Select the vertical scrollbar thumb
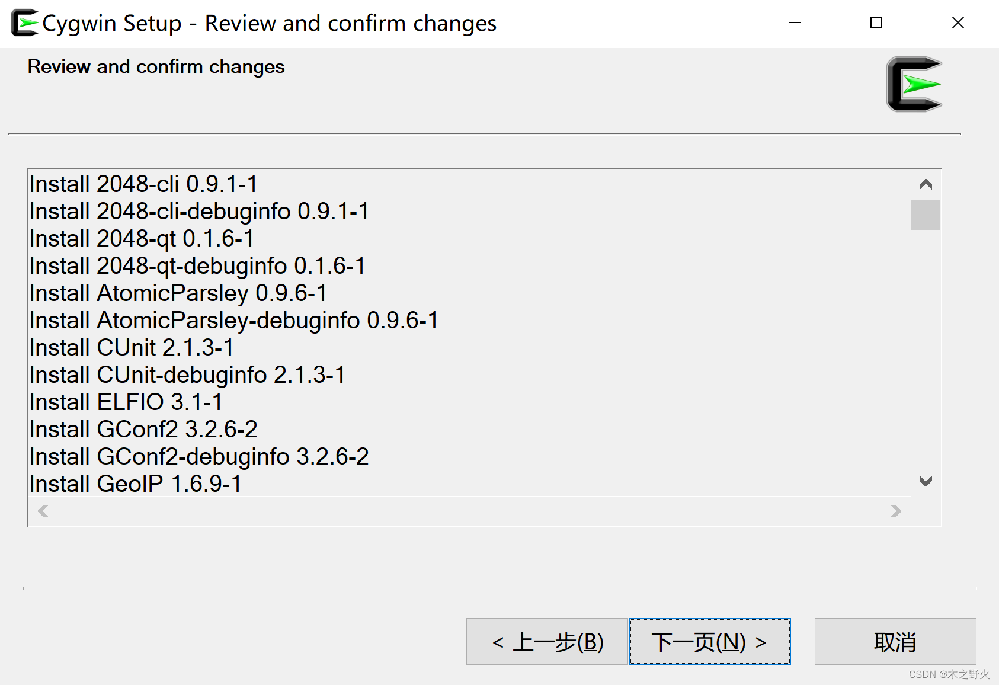Viewport: 999px width, 685px height. [926, 215]
